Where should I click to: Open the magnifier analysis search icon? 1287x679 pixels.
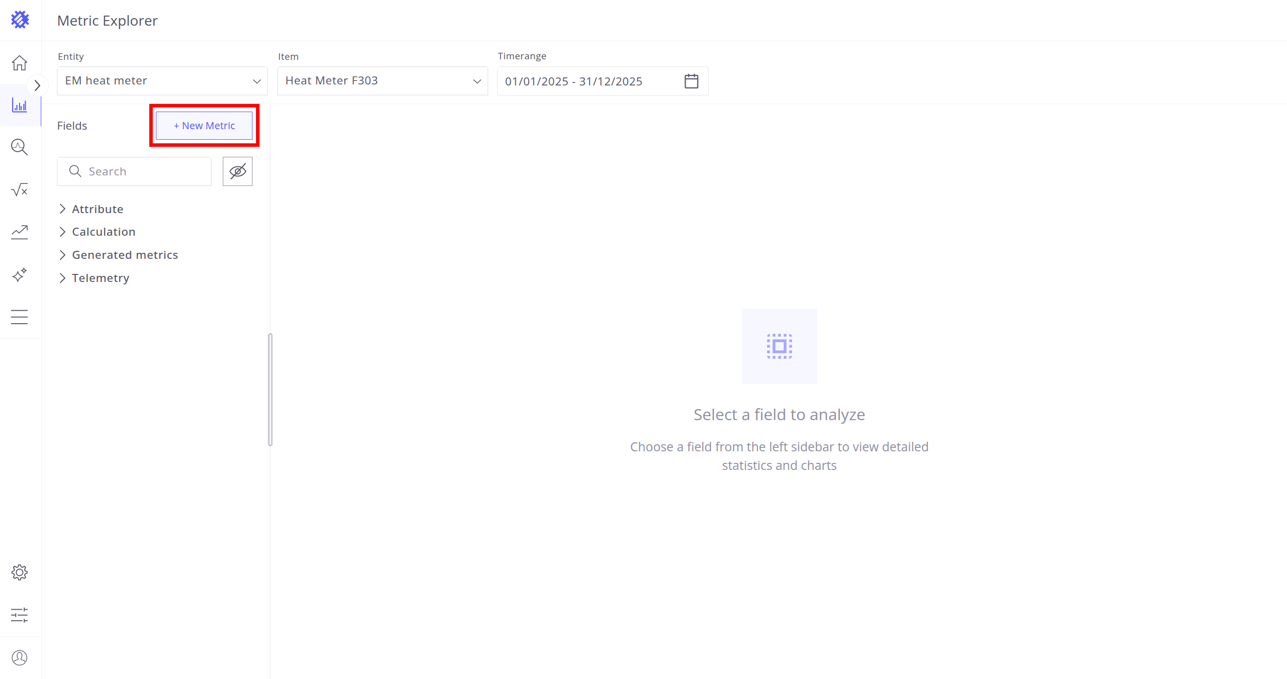[20, 147]
